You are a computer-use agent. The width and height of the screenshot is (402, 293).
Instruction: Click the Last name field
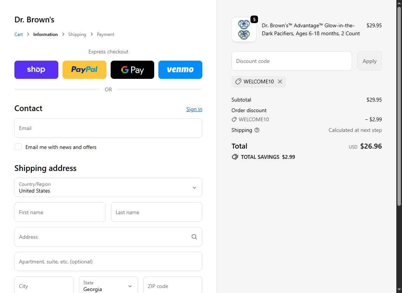tap(156, 212)
